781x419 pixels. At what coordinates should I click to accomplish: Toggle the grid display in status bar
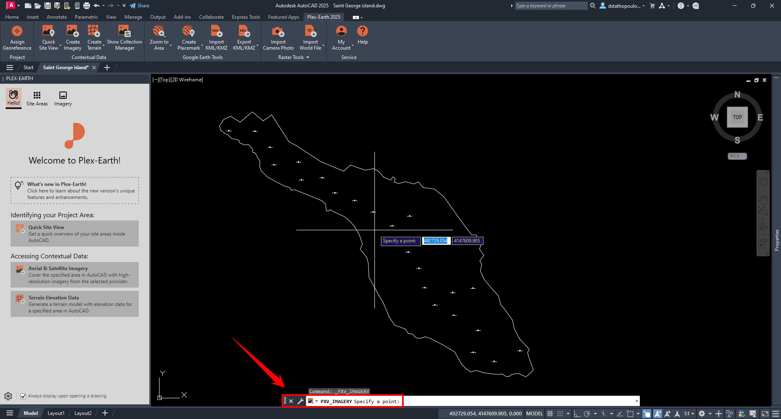[x=550, y=414]
